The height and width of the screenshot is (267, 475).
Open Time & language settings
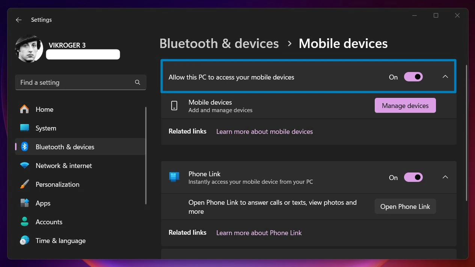[x=80, y=241]
